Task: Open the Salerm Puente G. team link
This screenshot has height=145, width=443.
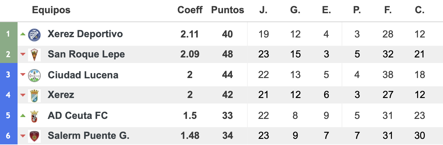Action: [88, 135]
